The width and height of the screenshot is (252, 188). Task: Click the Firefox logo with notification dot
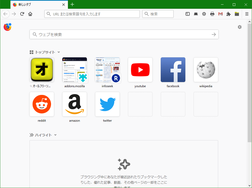click(x=7, y=27)
